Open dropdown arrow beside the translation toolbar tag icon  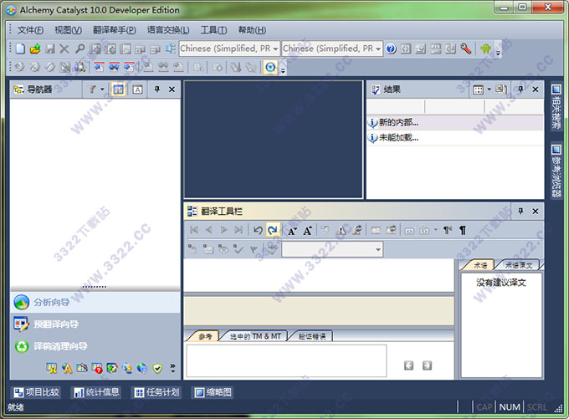point(435,230)
